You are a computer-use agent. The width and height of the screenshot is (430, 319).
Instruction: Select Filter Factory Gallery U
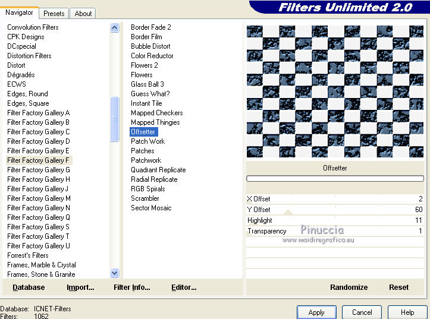(x=39, y=246)
